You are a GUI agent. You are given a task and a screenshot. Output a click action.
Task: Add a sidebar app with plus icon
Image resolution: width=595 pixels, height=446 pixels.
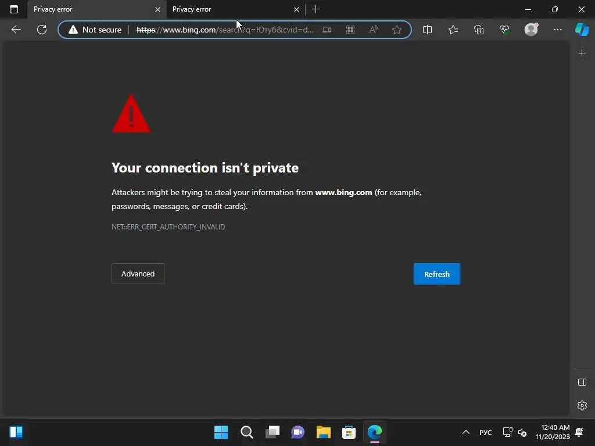click(x=582, y=53)
